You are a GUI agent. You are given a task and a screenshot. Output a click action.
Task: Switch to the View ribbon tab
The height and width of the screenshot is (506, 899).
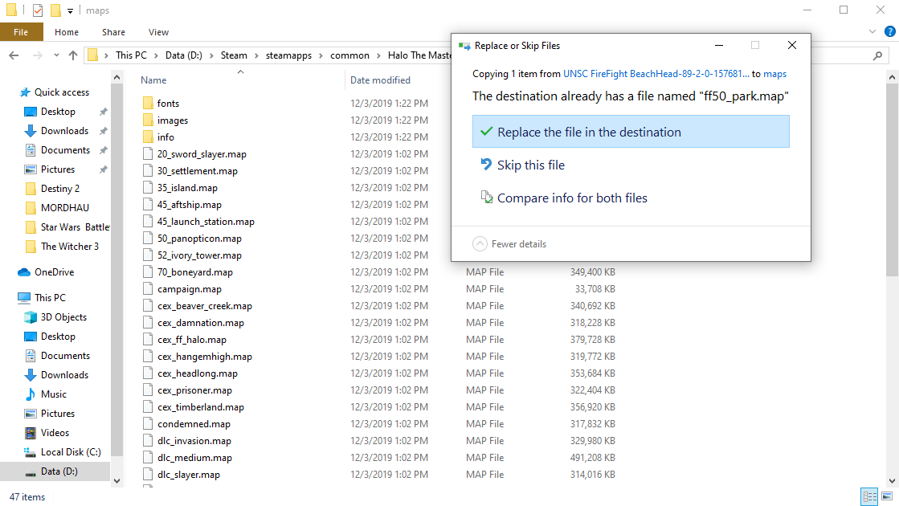[158, 32]
